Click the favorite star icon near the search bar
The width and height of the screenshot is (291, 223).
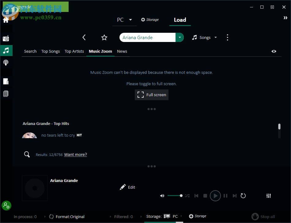[x=104, y=37]
